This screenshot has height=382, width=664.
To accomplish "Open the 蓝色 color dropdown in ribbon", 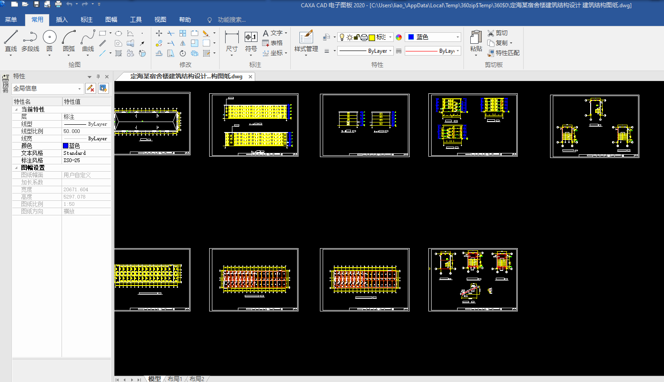I will pos(433,37).
